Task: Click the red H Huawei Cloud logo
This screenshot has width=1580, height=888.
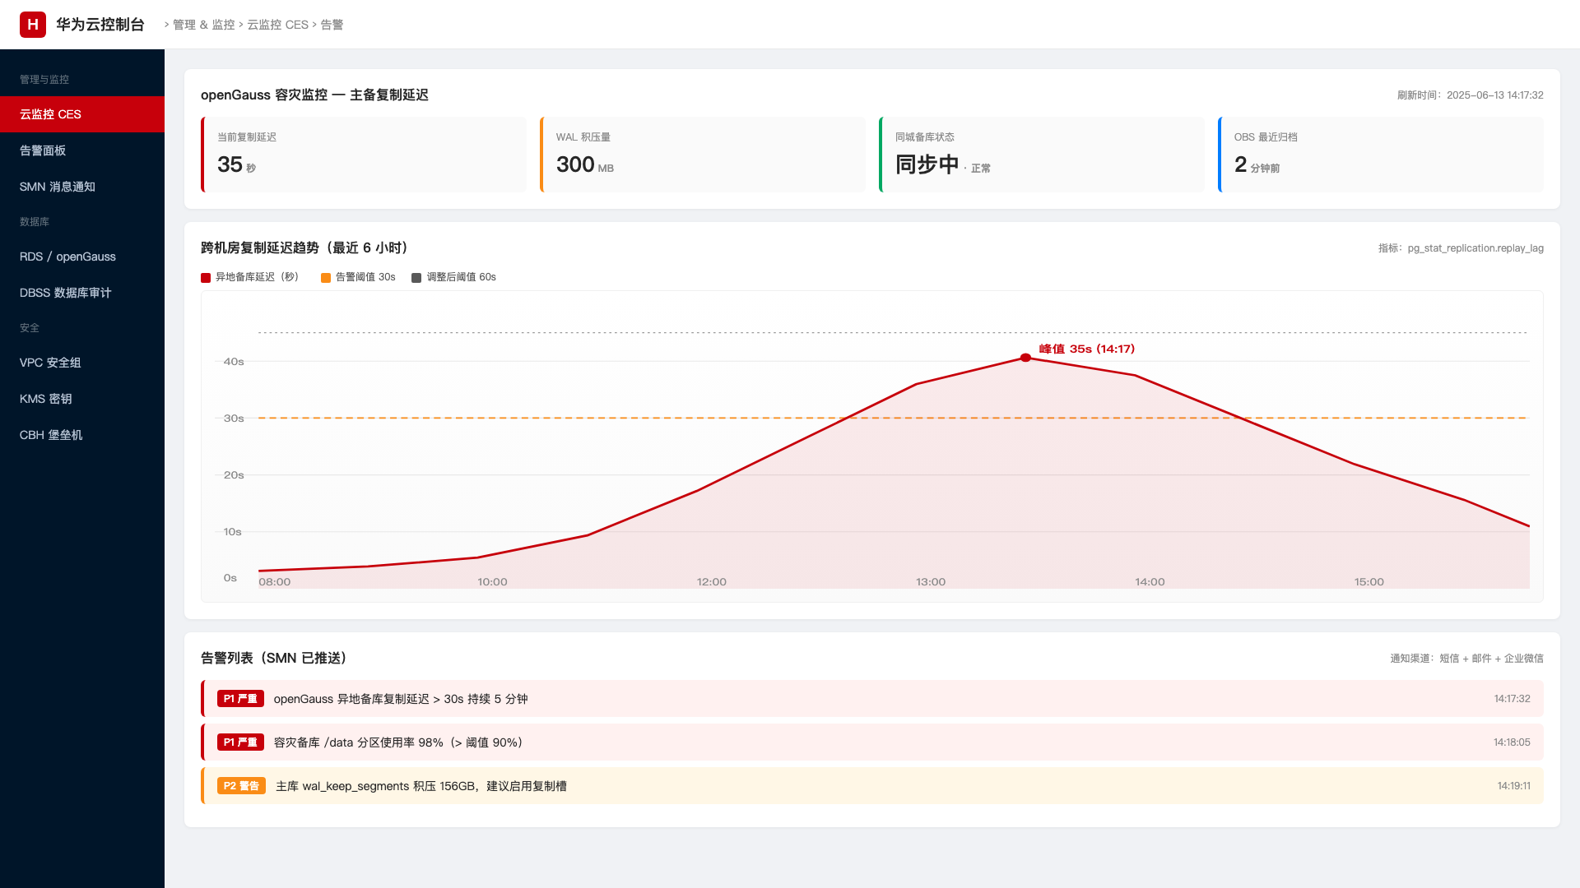Action: (33, 25)
